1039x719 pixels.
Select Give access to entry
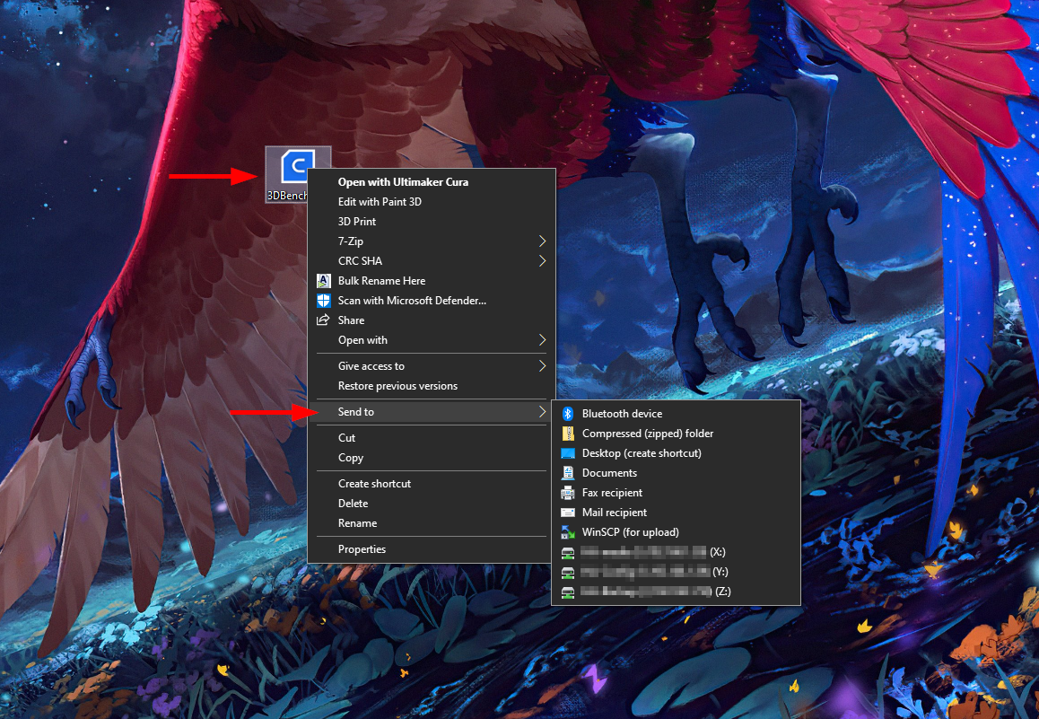point(432,366)
